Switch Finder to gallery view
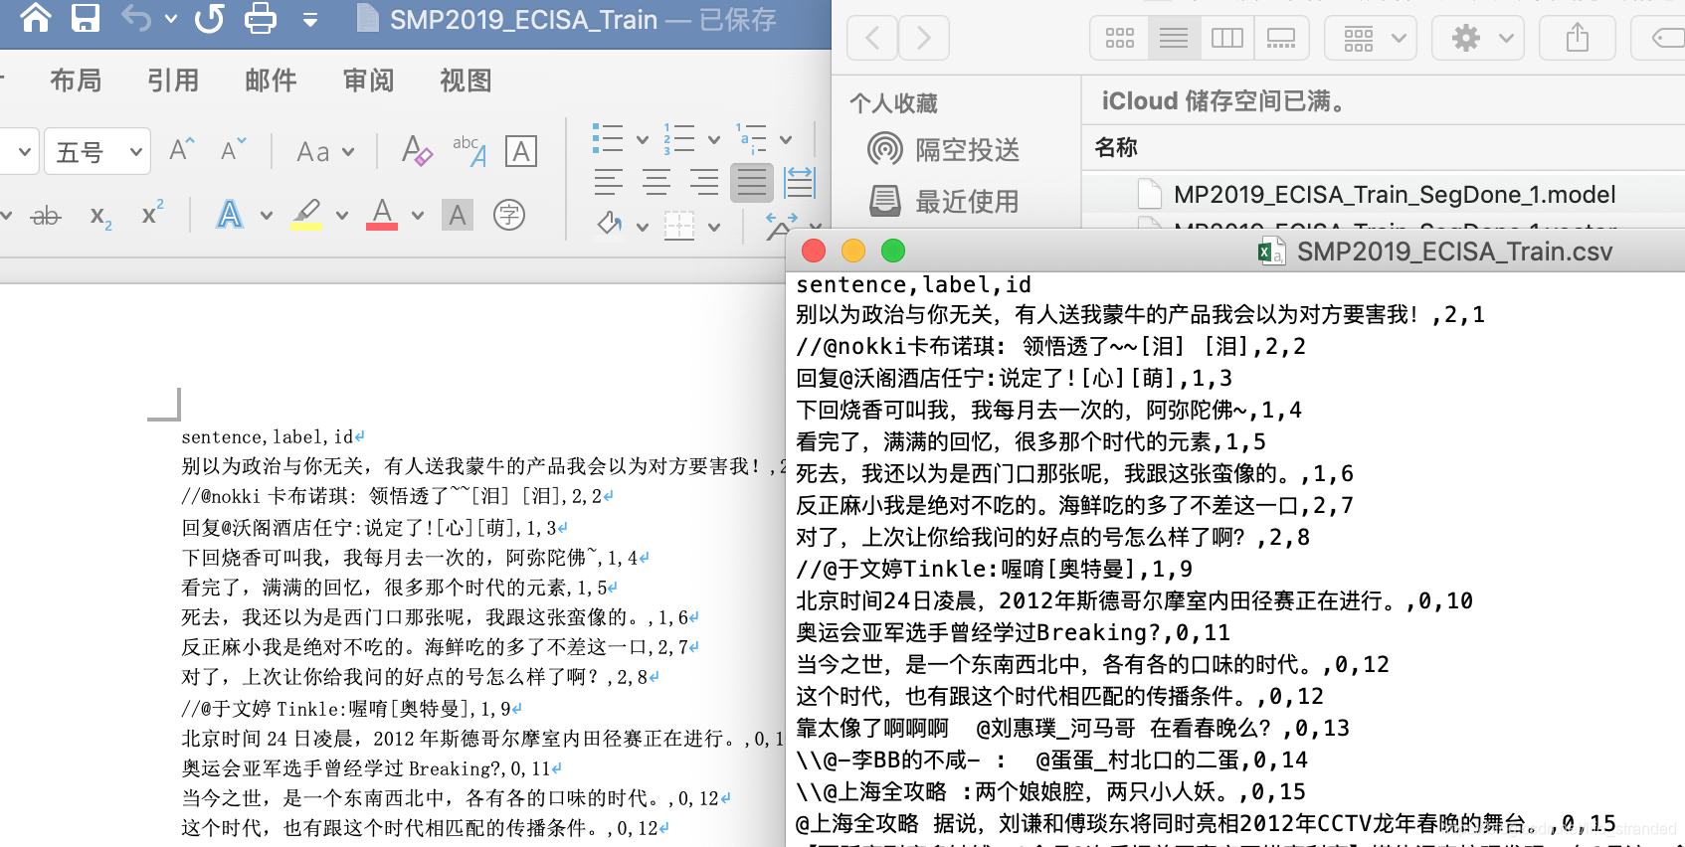The height and width of the screenshot is (847, 1685). (1281, 38)
